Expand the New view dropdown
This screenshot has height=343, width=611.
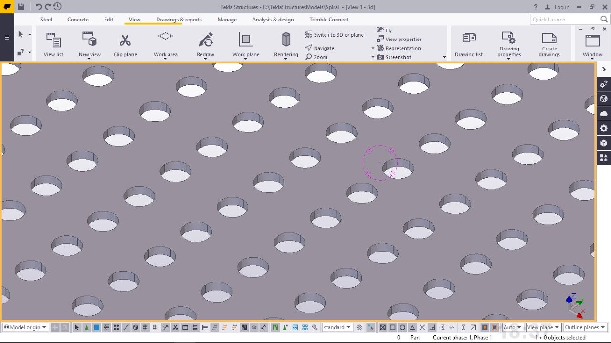click(x=90, y=59)
